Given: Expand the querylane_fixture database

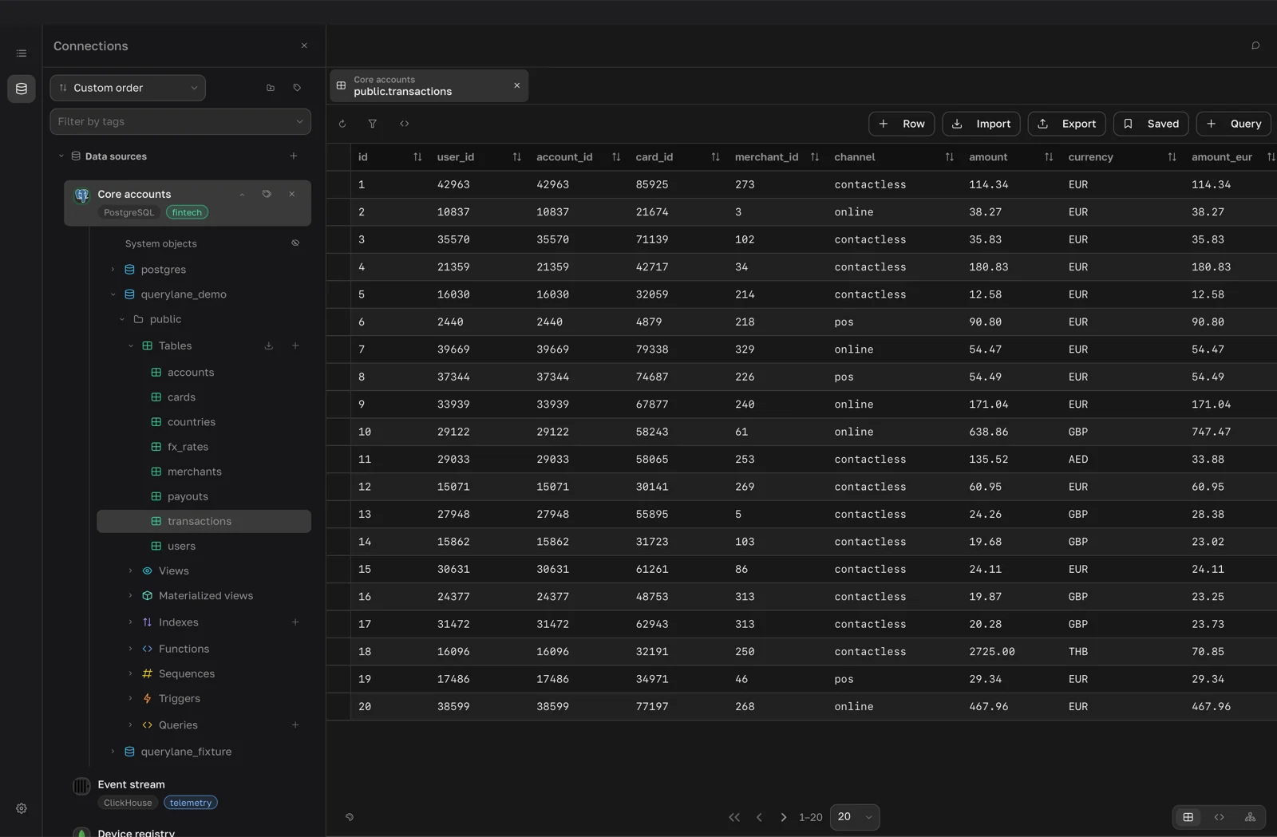Looking at the screenshot, I should 113,752.
